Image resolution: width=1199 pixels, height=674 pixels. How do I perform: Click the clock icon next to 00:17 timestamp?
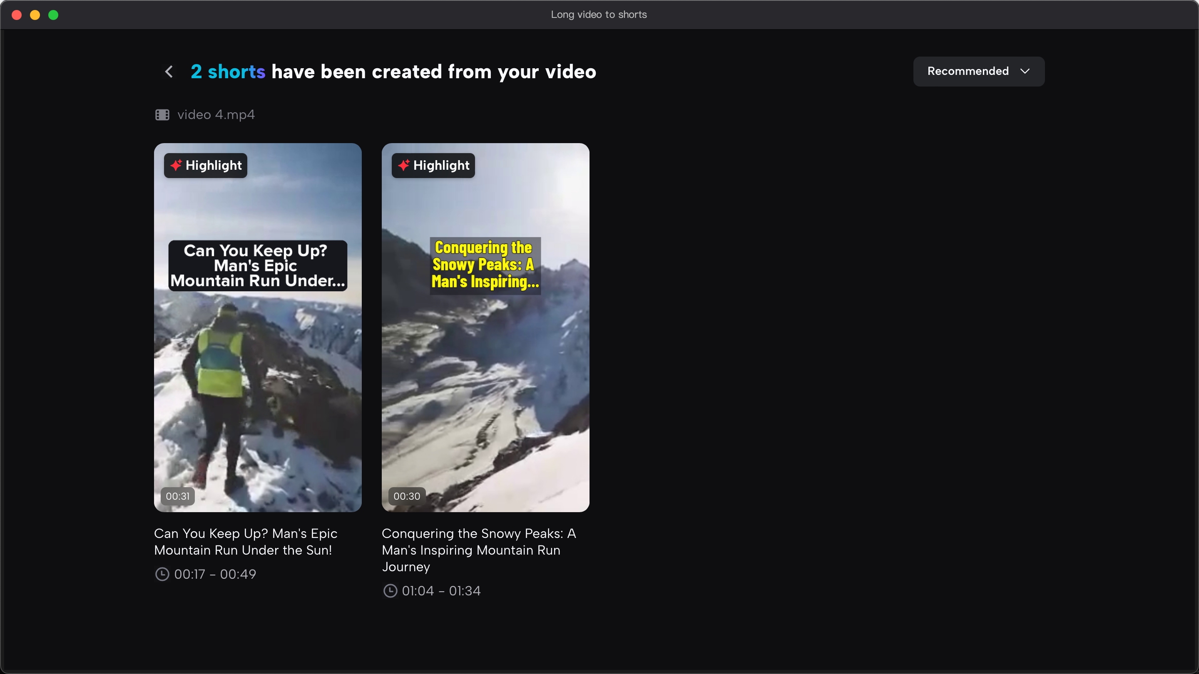(x=162, y=574)
